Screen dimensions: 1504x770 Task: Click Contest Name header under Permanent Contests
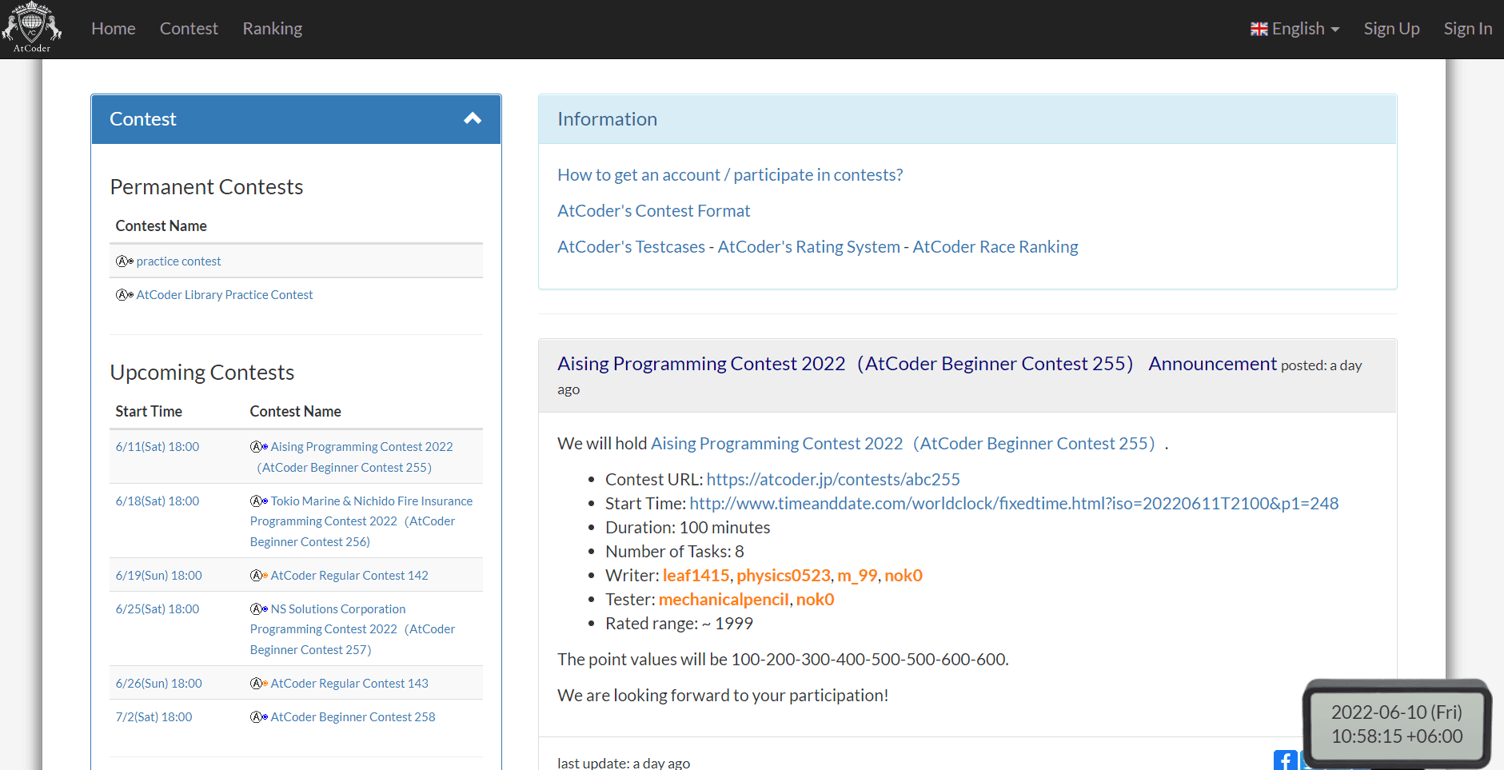click(x=161, y=226)
